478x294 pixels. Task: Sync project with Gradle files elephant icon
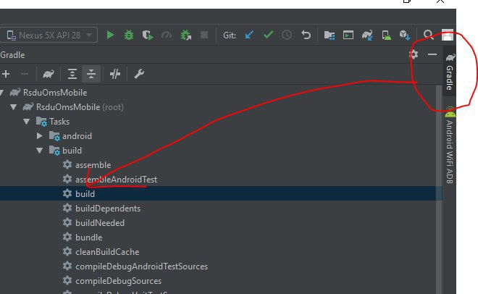point(367,35)
